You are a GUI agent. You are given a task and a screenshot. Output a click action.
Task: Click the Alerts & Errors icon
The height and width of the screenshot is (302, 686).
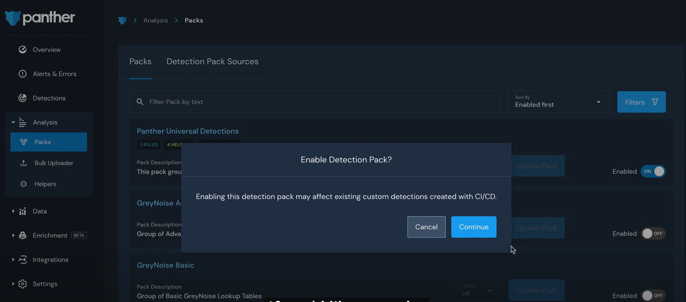pyautogui.click(x=23, y=74)
